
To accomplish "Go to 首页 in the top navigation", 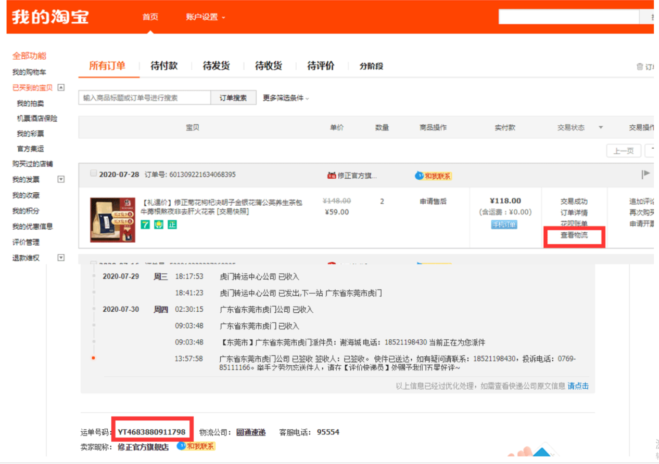I will pyautogui.click(x=150, y=17).
